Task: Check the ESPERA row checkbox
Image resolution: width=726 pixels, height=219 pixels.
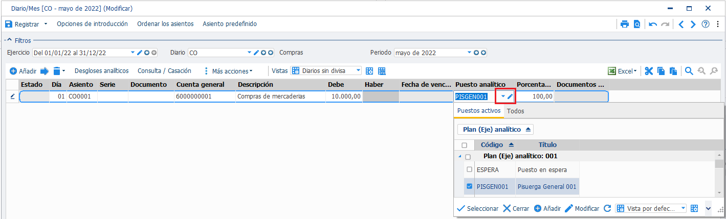Action: pyautogui.click(x=470, y=169)
